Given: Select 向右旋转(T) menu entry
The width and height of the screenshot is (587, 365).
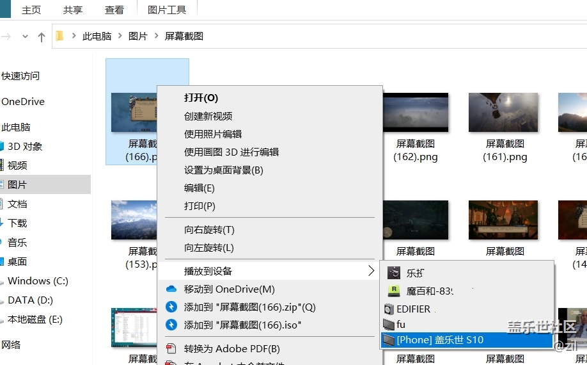Looking at the screenshot, I should pyautogui.click(x=209, y=230).
